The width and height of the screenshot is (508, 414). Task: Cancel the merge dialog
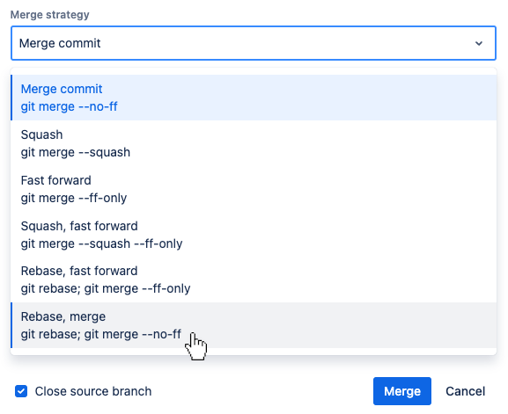[x=465, y=391]
